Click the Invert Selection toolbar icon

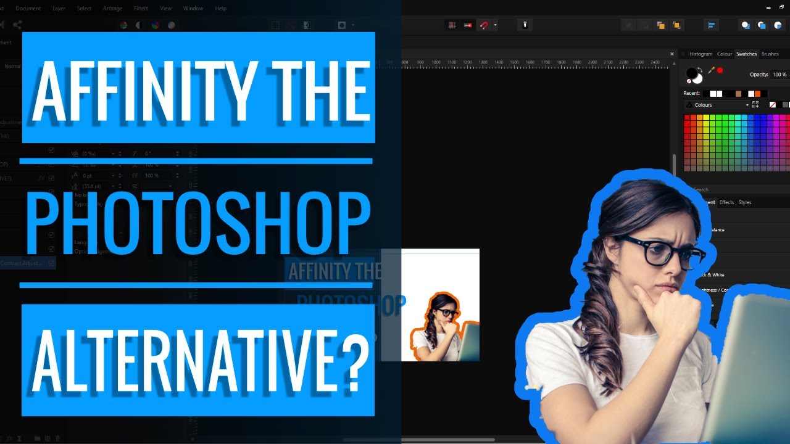[x=307, y=25]
